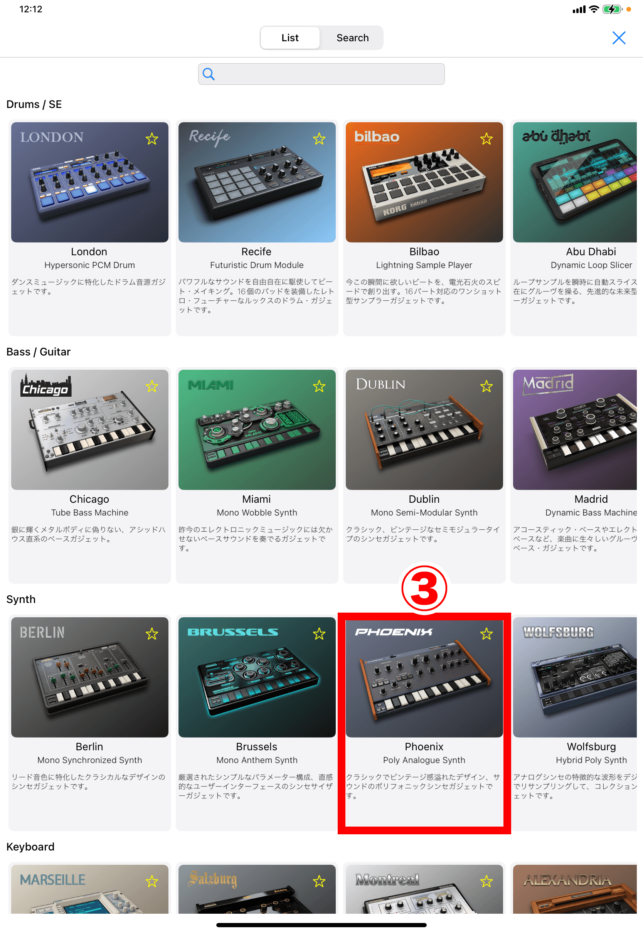Toggle favorite star on London gadget
This screenshot has height=933, width=643.
click(152, 139)
